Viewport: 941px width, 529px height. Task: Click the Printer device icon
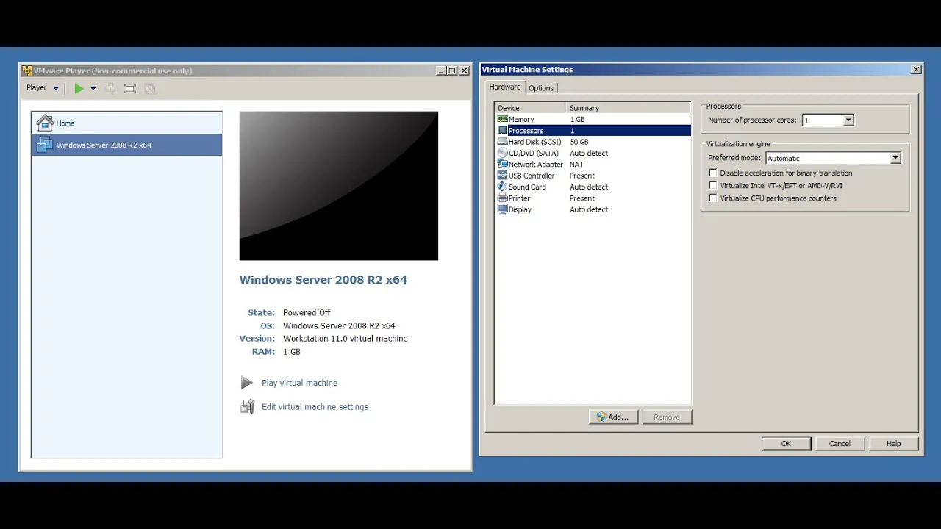[503, 198]
